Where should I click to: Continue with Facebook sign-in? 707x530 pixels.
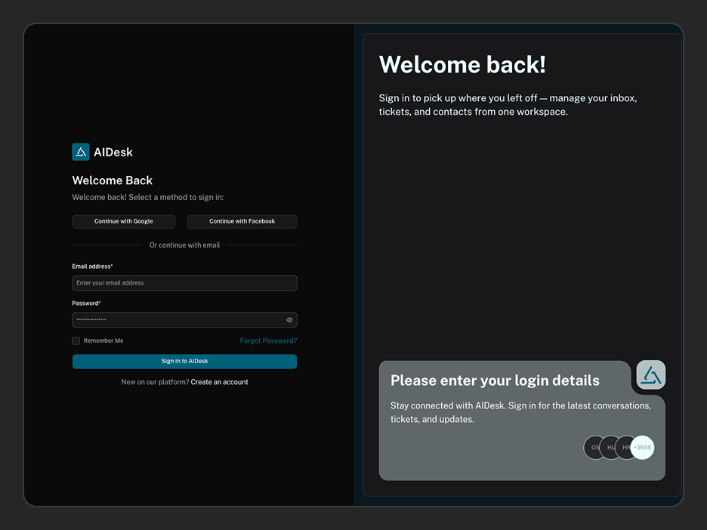[x=242, y=221]
